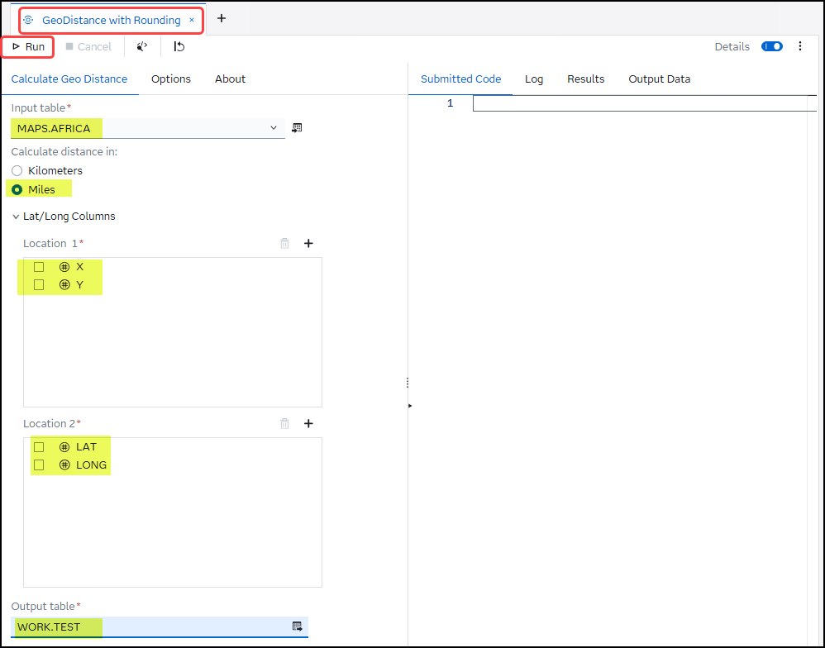This screenshot has height=648, width=825.
Task: Check the Y column checkbox
Action: coord(39,285)
